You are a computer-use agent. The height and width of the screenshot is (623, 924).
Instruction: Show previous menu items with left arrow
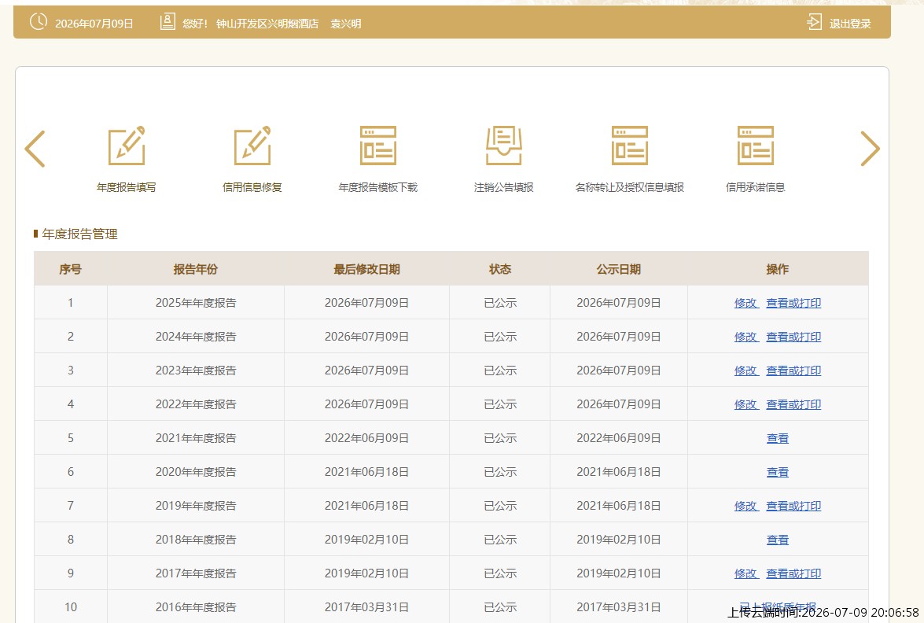pyautogui.click(x=35, y=149)
